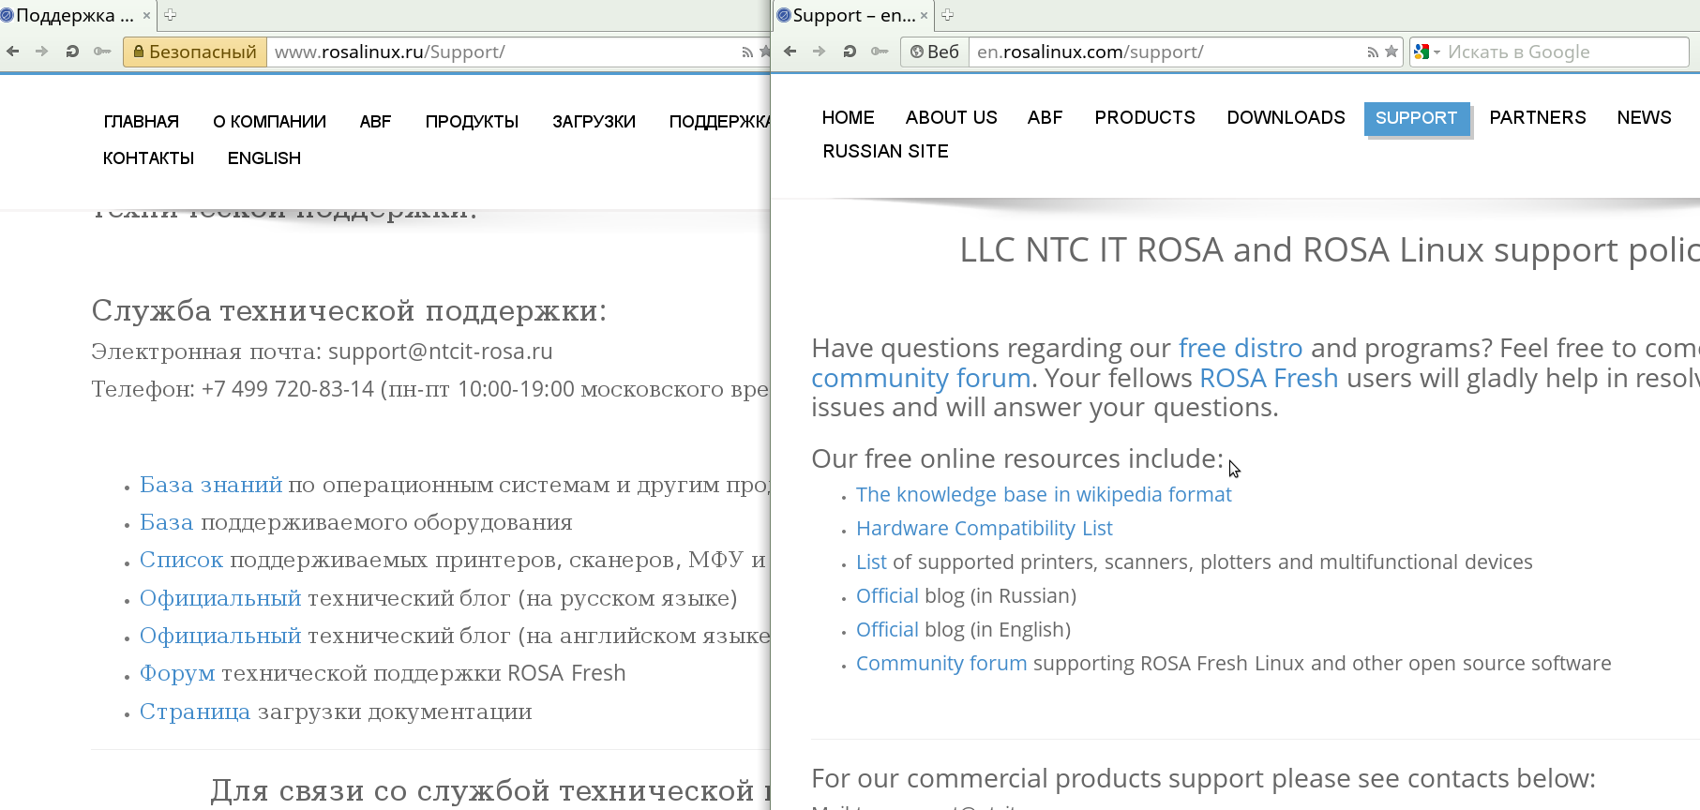Open the Google search engine dropdown
This screenshot has height=810, width=1700.
pos(1426,52)
